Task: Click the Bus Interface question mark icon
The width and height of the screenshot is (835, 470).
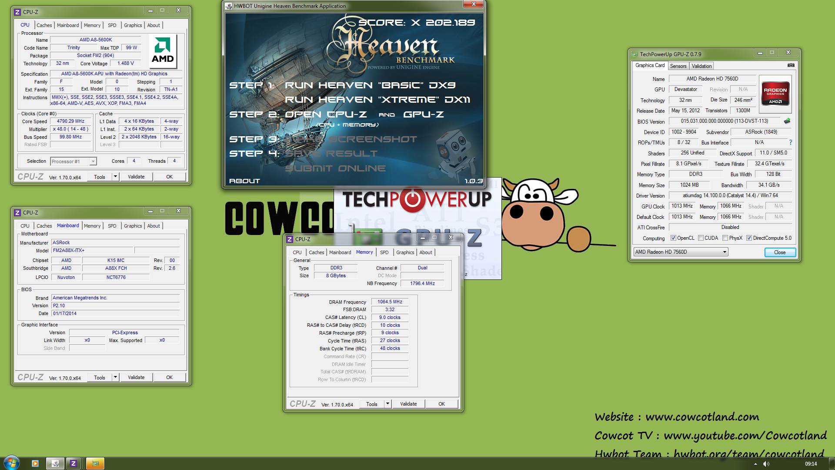Action: click(790, 142)
